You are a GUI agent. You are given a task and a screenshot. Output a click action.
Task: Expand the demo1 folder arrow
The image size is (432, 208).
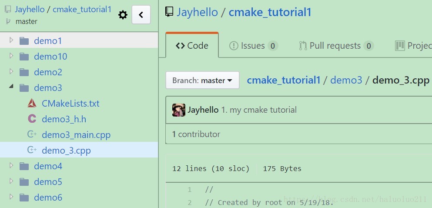click(x=11, y=40)
